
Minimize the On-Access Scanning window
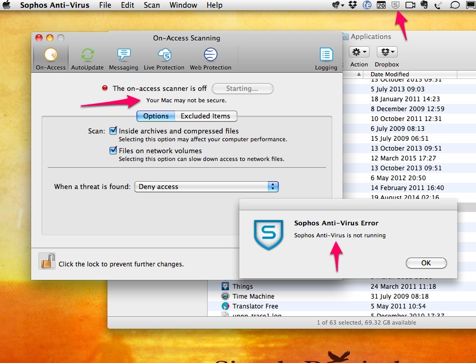click(50, 38)
